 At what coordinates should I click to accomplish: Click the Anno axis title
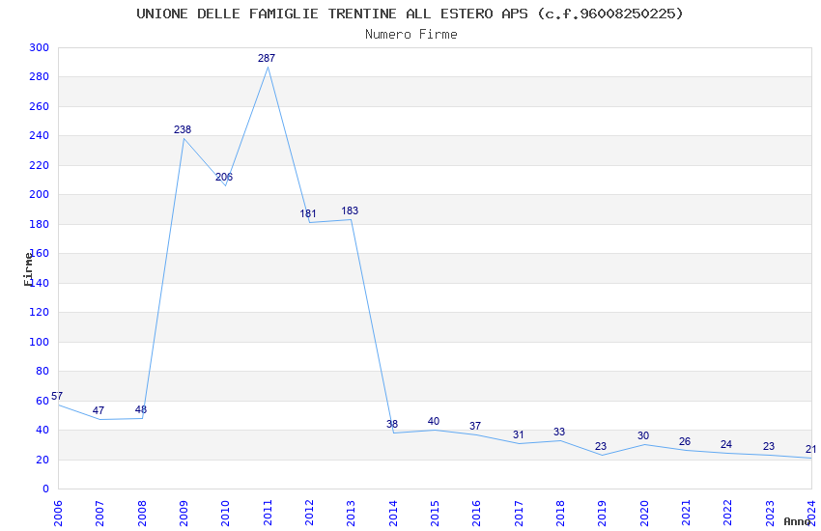click(x=797, y=521)
